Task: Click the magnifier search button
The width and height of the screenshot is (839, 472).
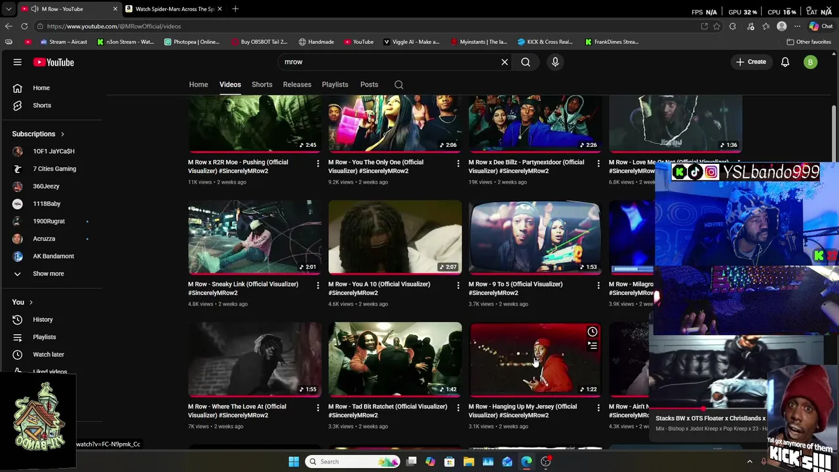Action: [x=526, y=62]
